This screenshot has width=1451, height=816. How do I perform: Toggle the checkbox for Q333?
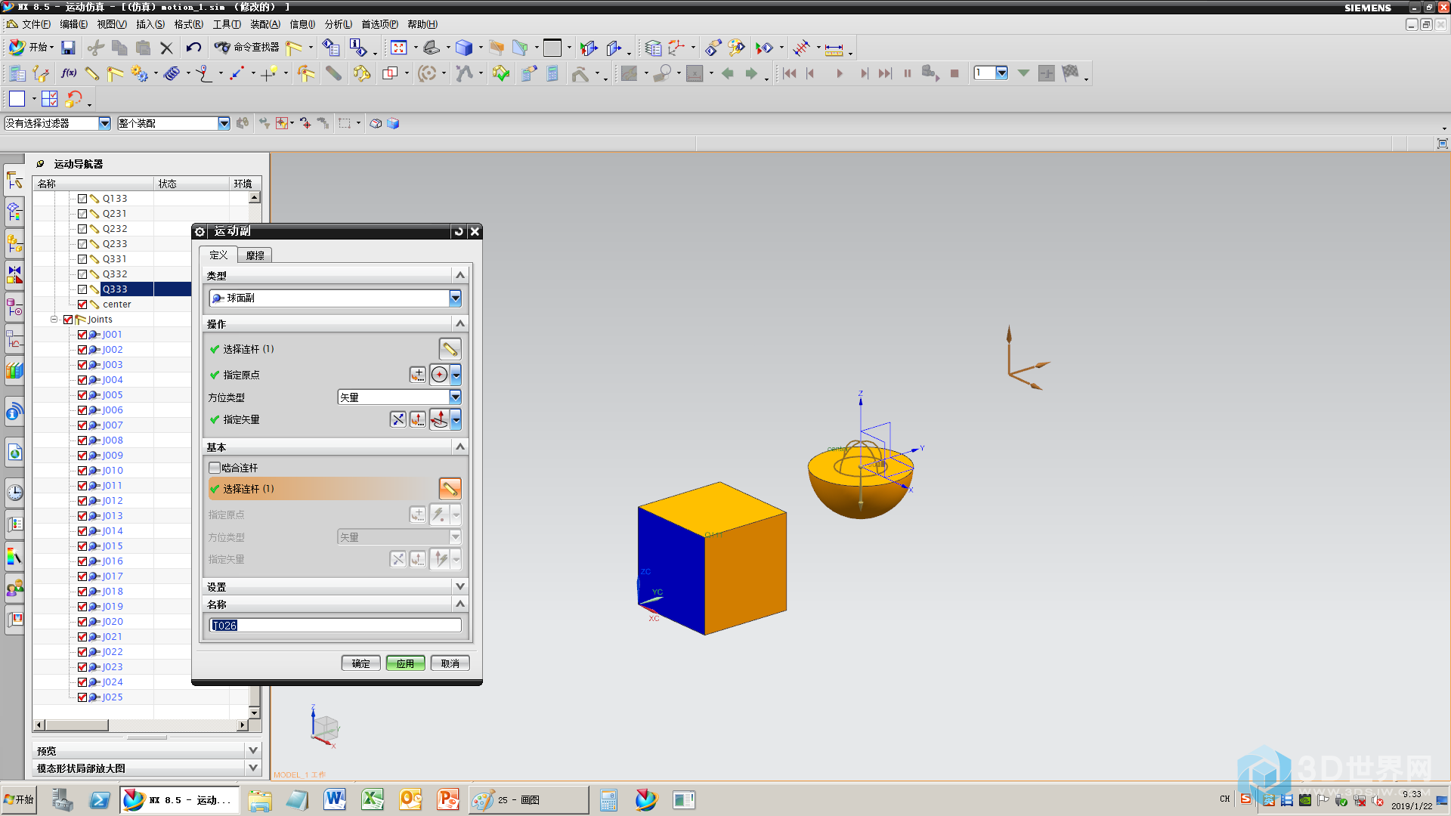pyautogui.click(x=82, y=289)
